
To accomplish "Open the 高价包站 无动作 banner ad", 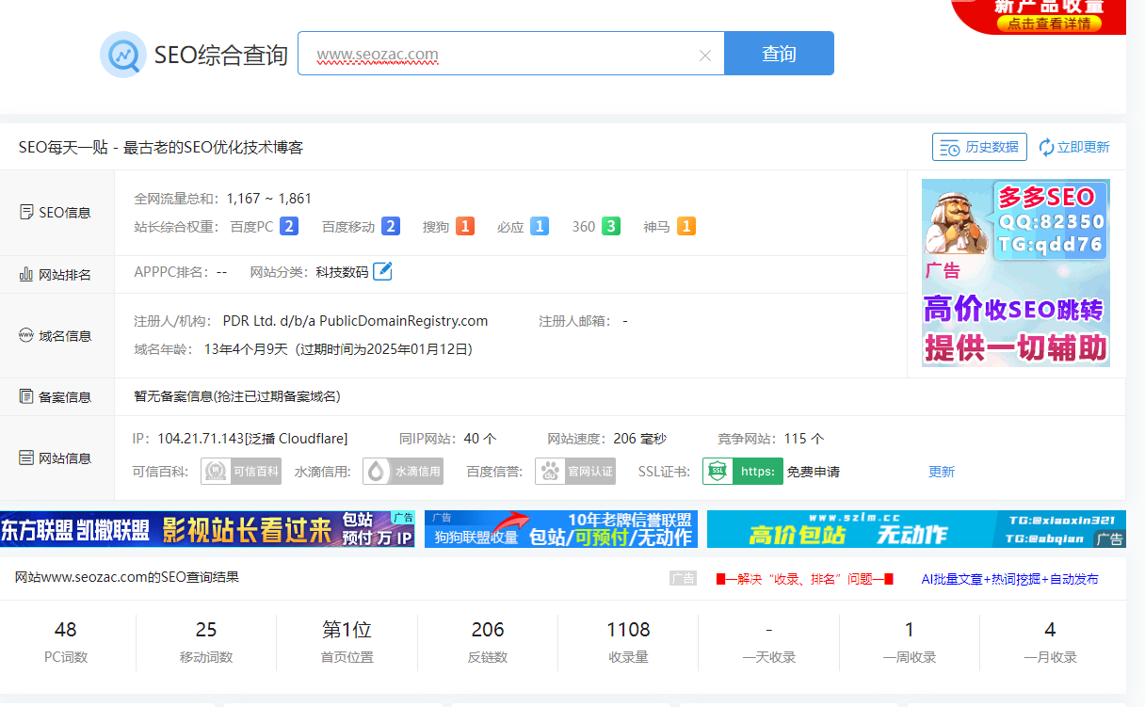I will click(916, 529).
